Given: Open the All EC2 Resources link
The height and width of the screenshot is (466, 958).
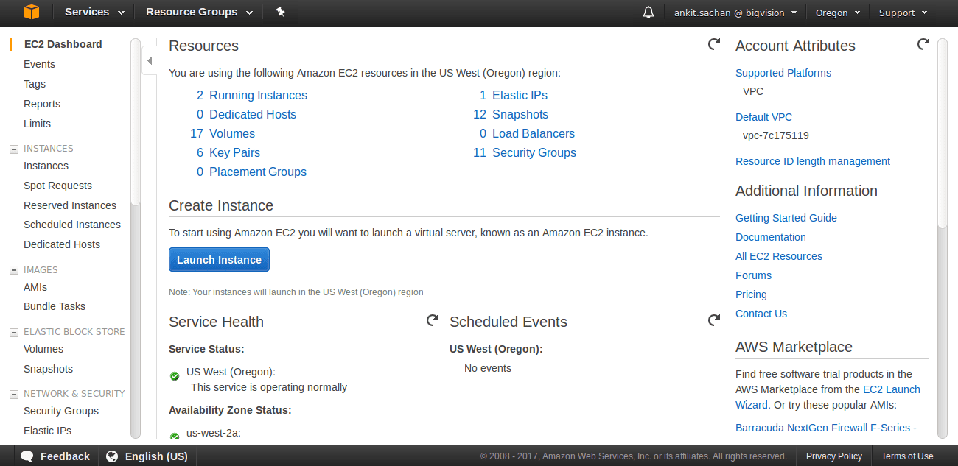Looking at the screenshot, I should click(x=779, y=256).
